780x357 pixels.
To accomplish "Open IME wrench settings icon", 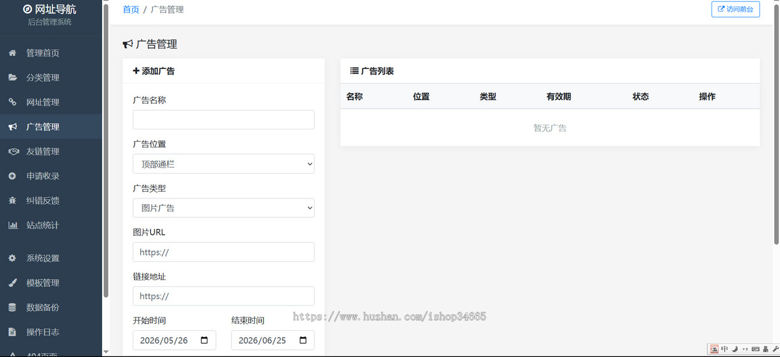I will click(x=775, y=349).
